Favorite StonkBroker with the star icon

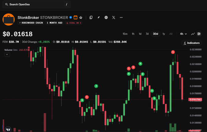[x=81, y=18]
